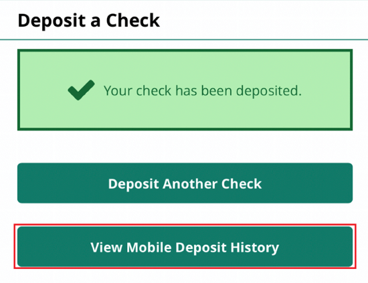
Task: Tap the success checkmark in the banner
Action: tap(81, 90)
